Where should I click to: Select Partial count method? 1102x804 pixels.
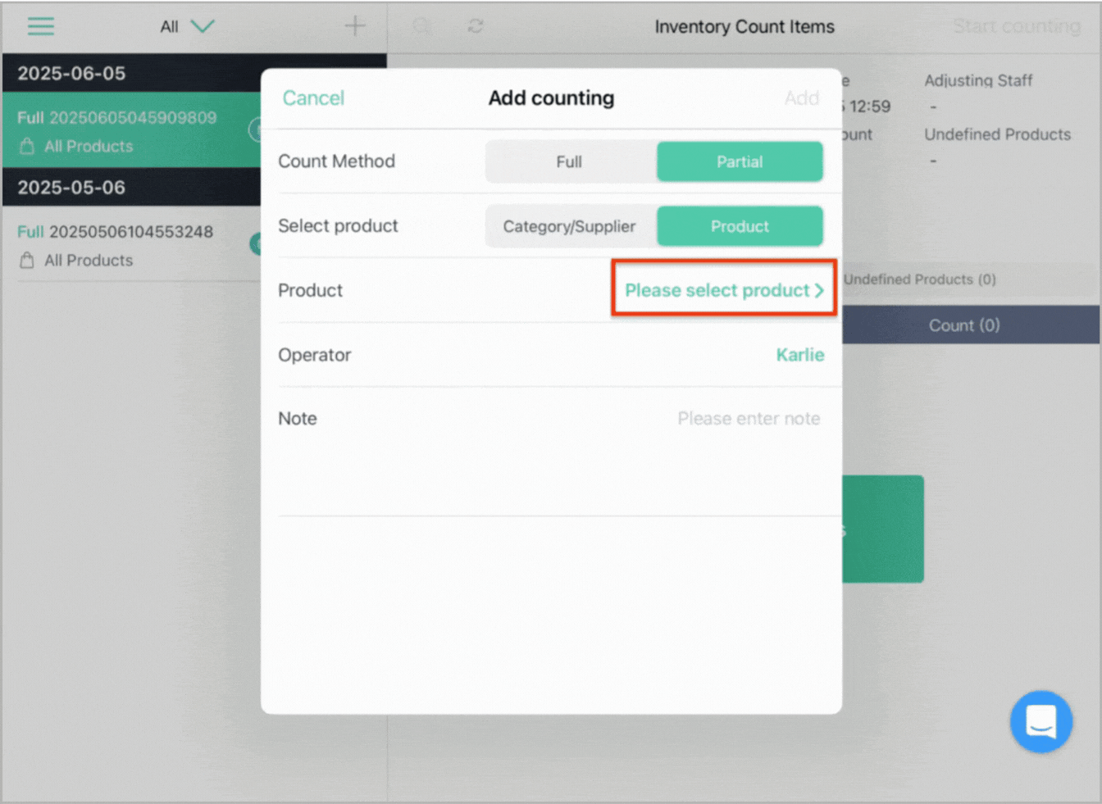point(740,161)
